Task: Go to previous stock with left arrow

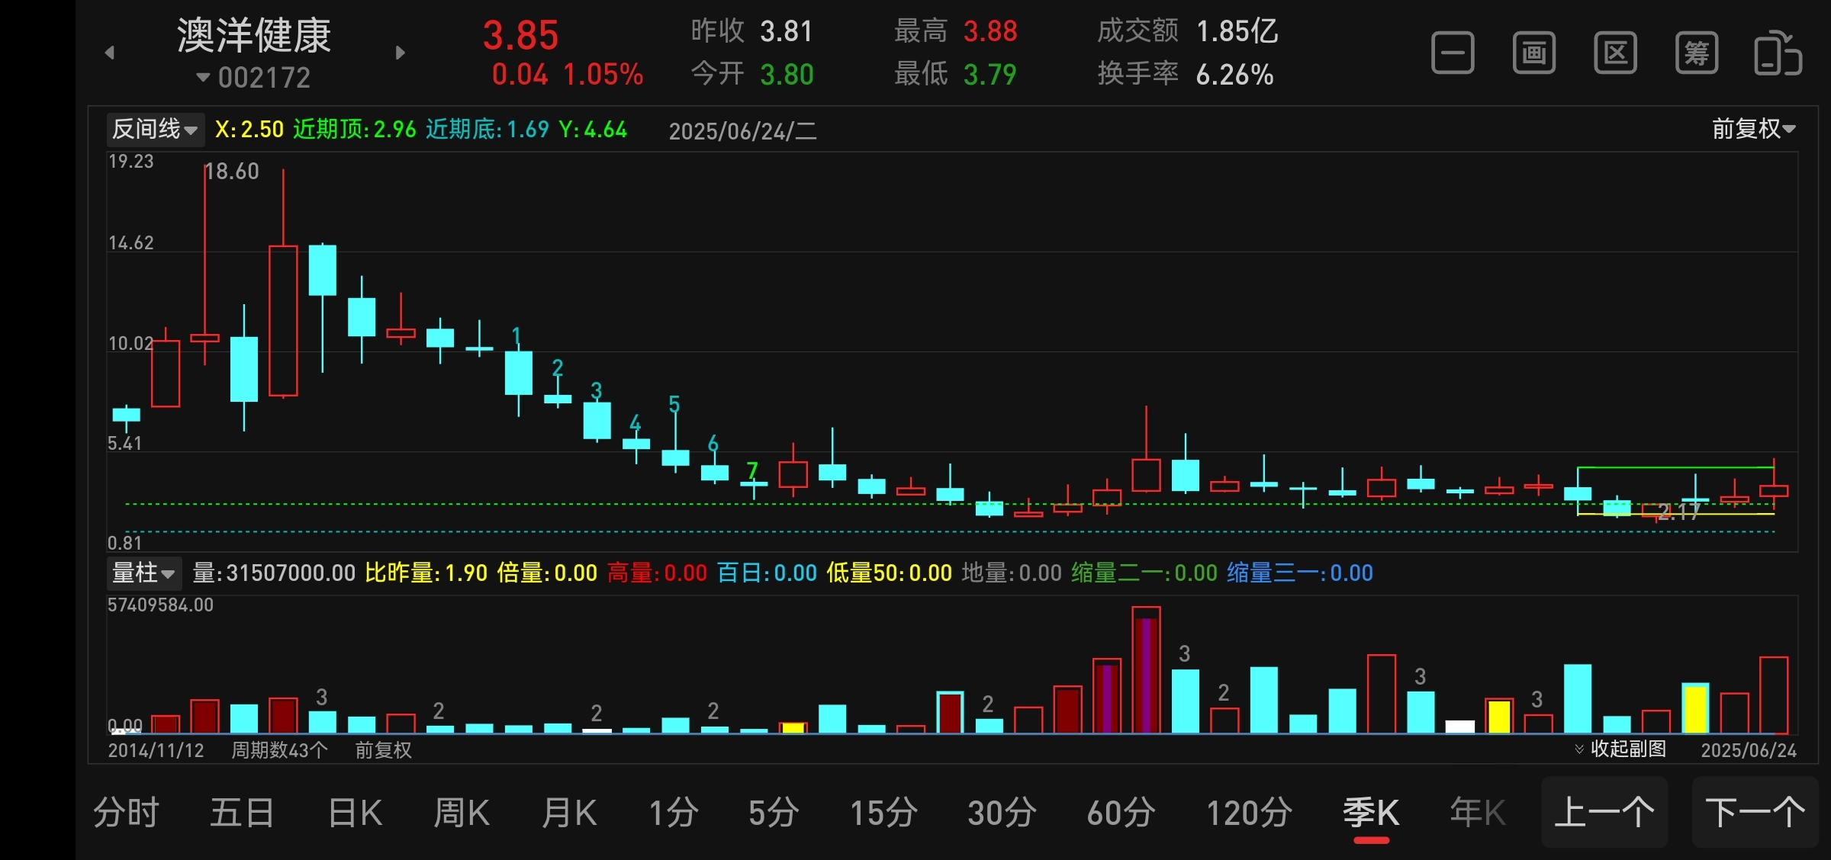Action: (110, 53)
